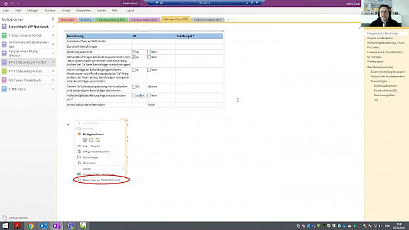Choose the second paste option icon in context menu
The height and width of the screenshot is (230, 409).
point(91,140)
